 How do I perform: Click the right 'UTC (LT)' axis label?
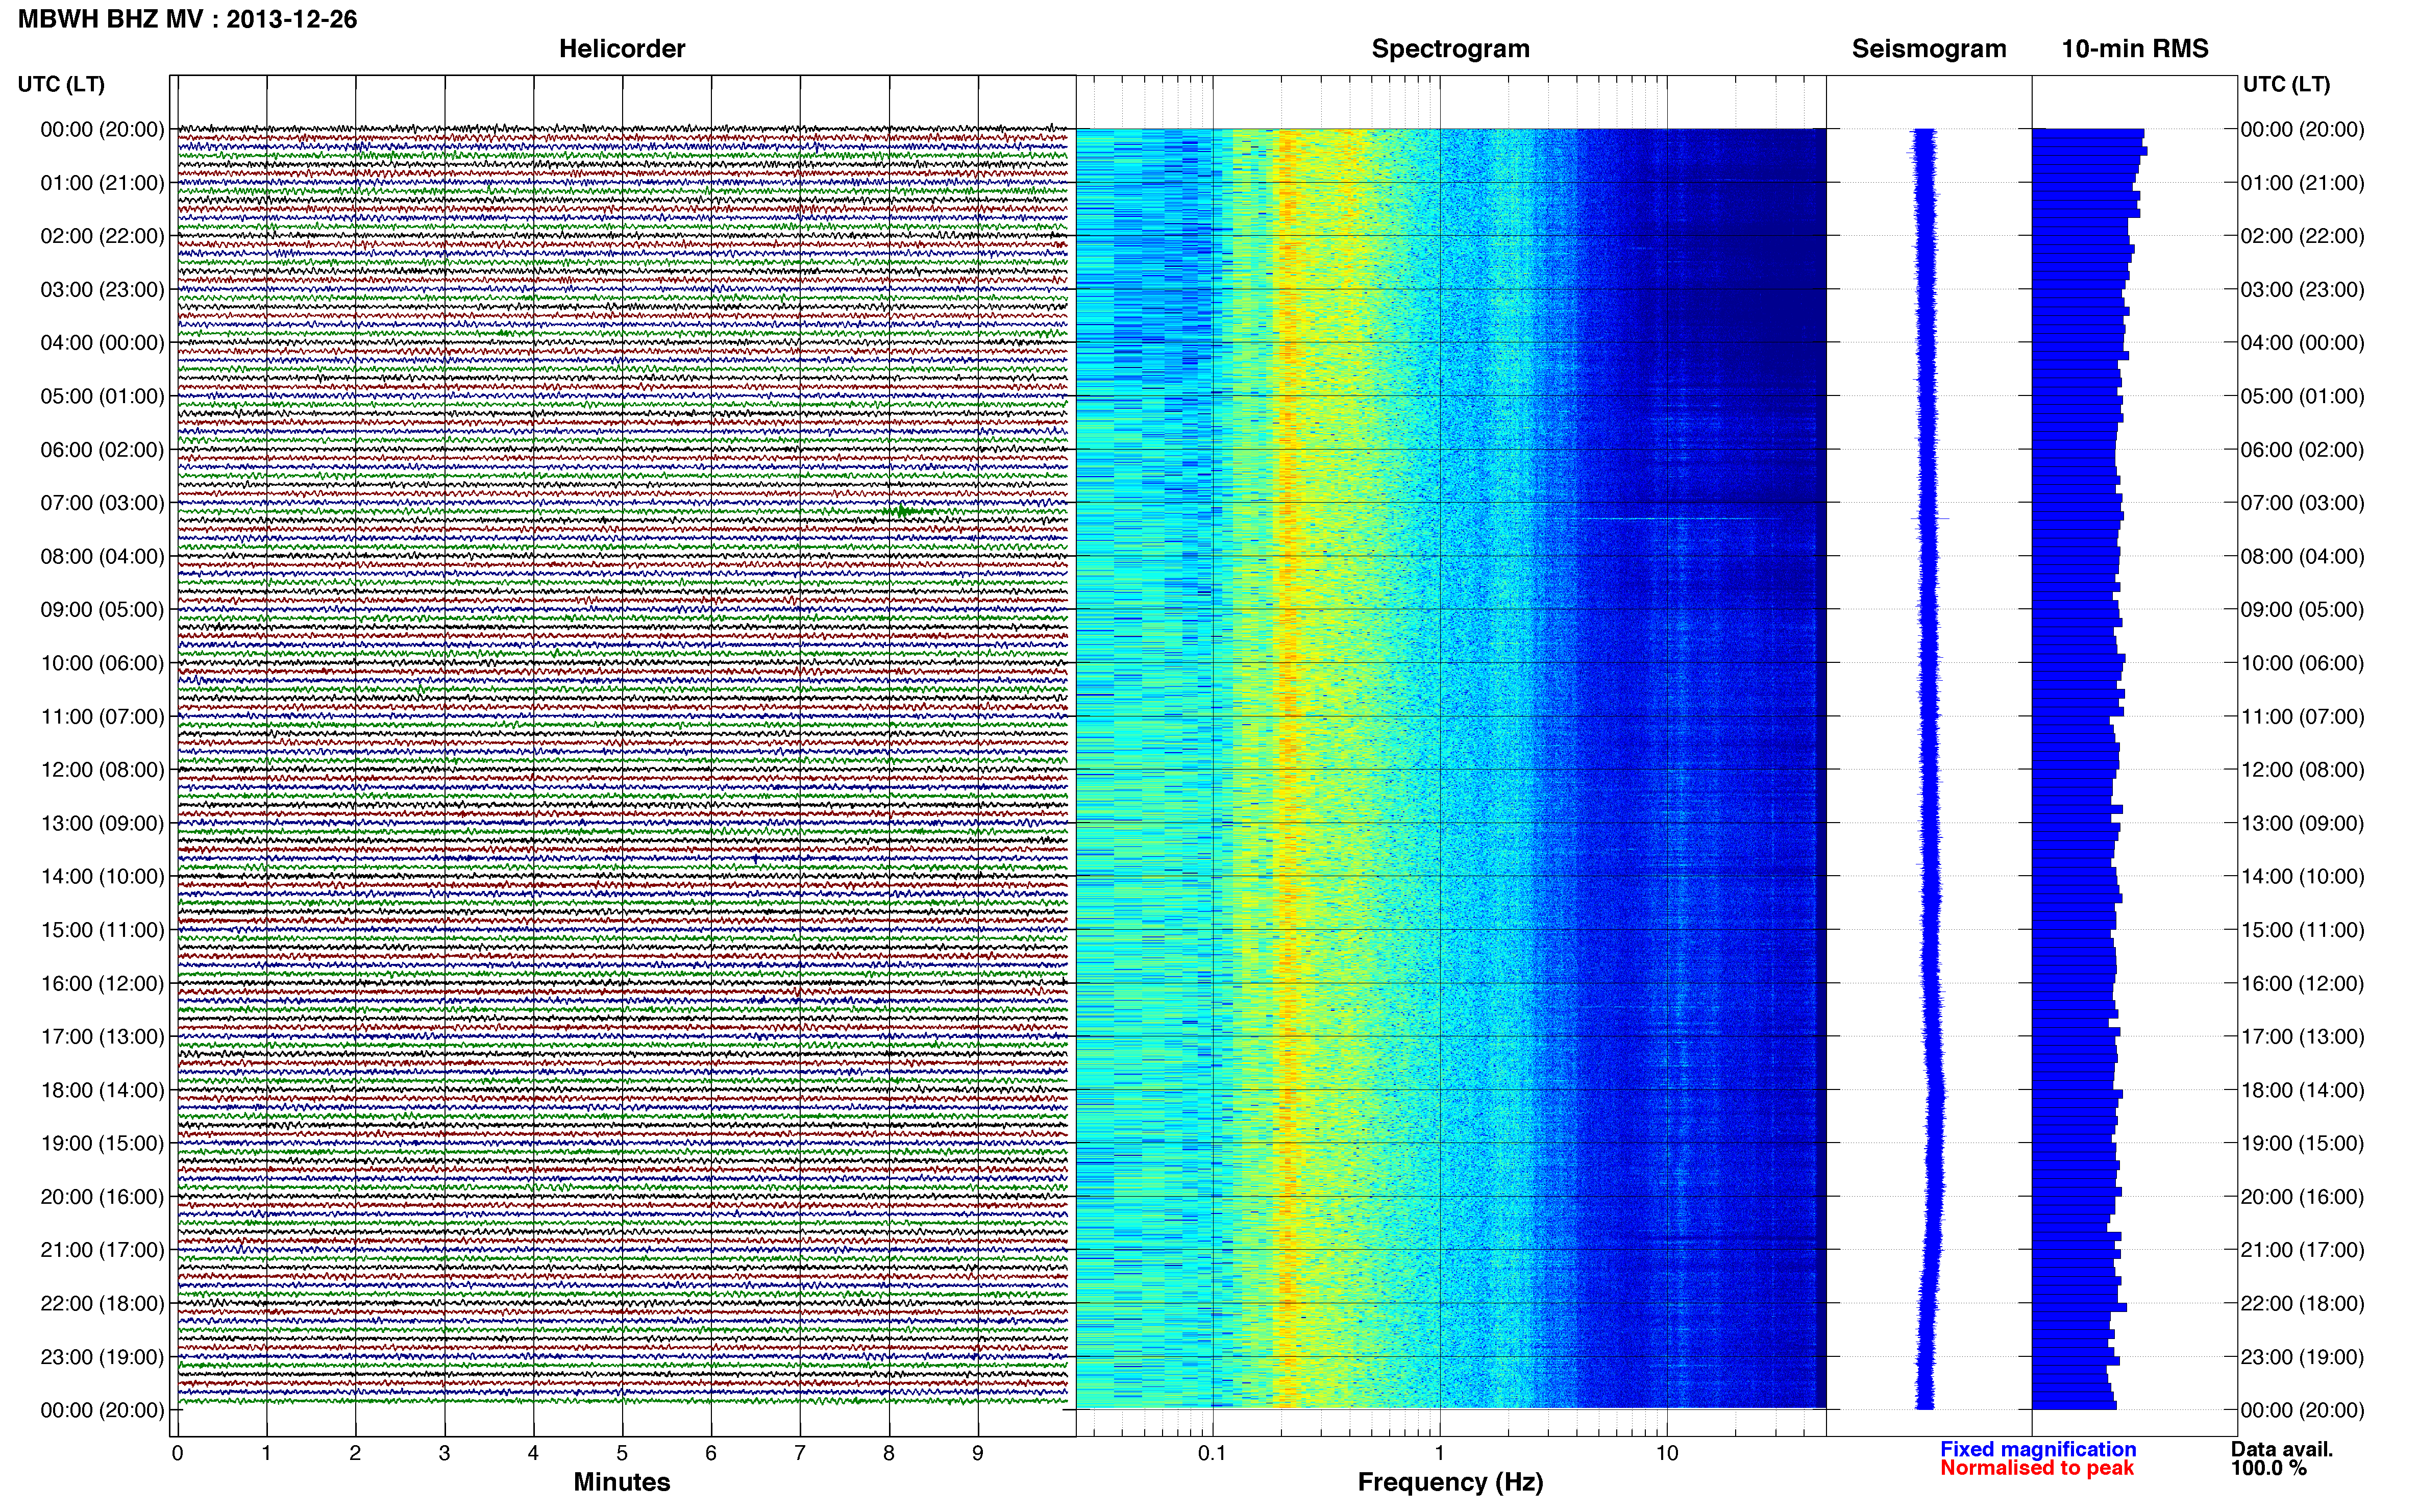click(x=2286, y=84)
